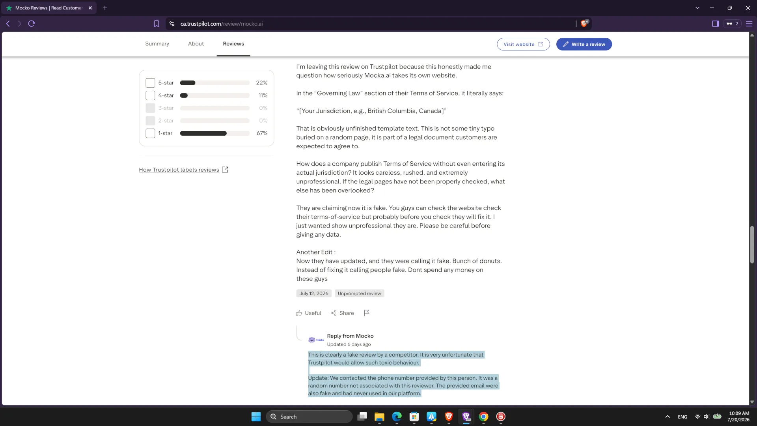Viewport: 757px width, 426px height.
Task: Open Task View from the taskbar
Action: [362, 417]
